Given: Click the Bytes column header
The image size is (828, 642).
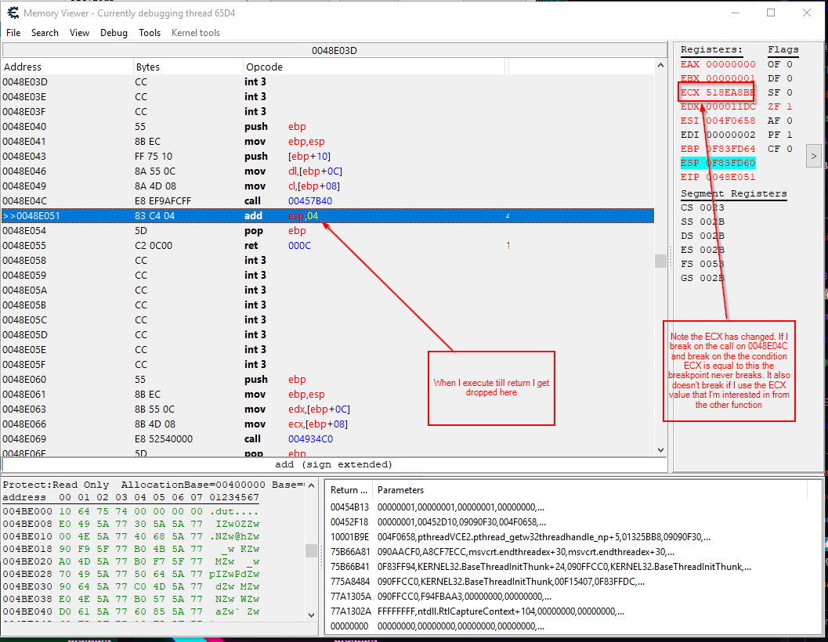Looking at the screenshot, I should tap(147, 67).
